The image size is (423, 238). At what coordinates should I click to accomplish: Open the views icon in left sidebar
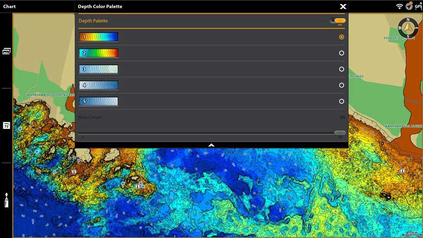pos(7,51)
